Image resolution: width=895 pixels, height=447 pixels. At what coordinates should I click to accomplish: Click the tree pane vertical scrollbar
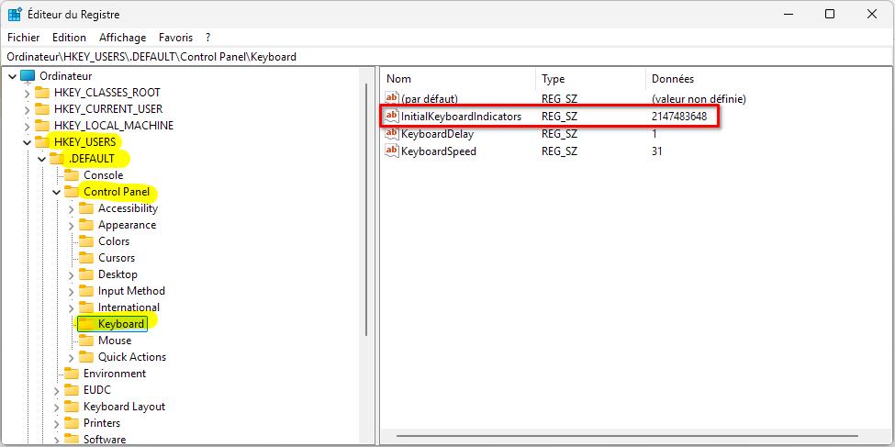coord(366,209)
